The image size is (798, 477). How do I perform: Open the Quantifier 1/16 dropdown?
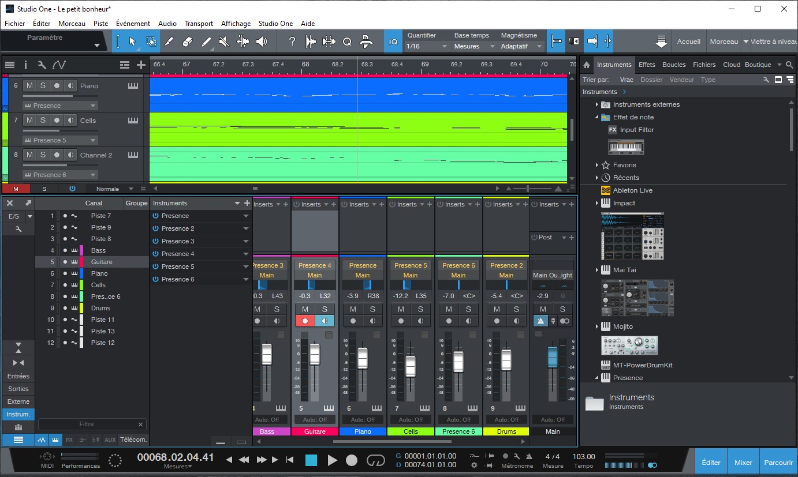427,46
